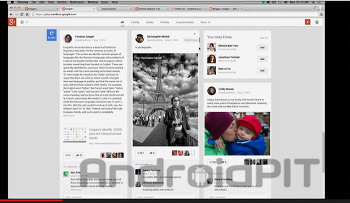The width and height of the screenshot is (350, 203).
Task: Click Add a comment under Yonatan's post
Action: [x=93, y=197]
